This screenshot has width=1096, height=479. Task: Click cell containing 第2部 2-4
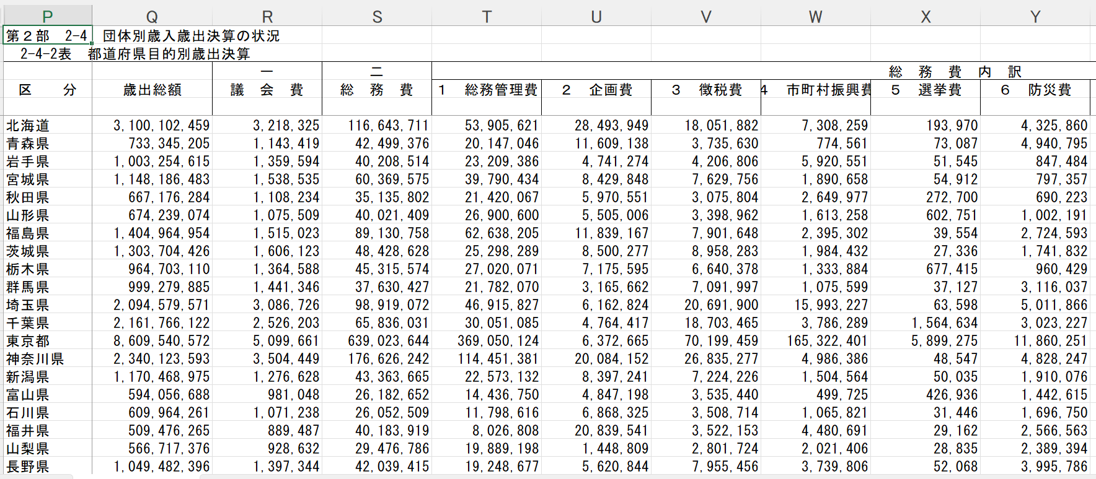(47, 36)
